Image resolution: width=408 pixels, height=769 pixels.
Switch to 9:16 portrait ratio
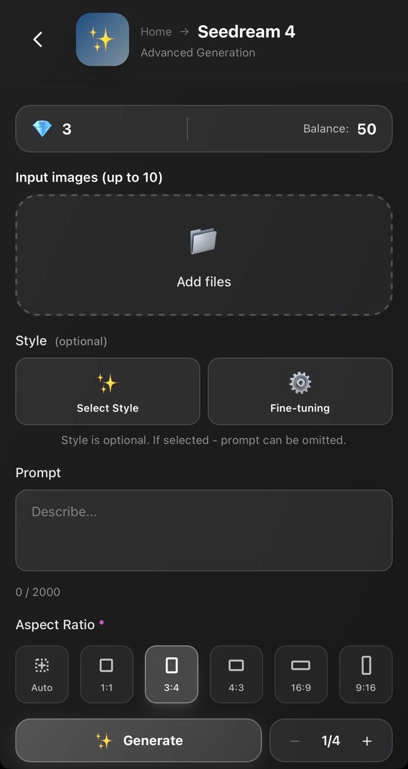point(365,674)
